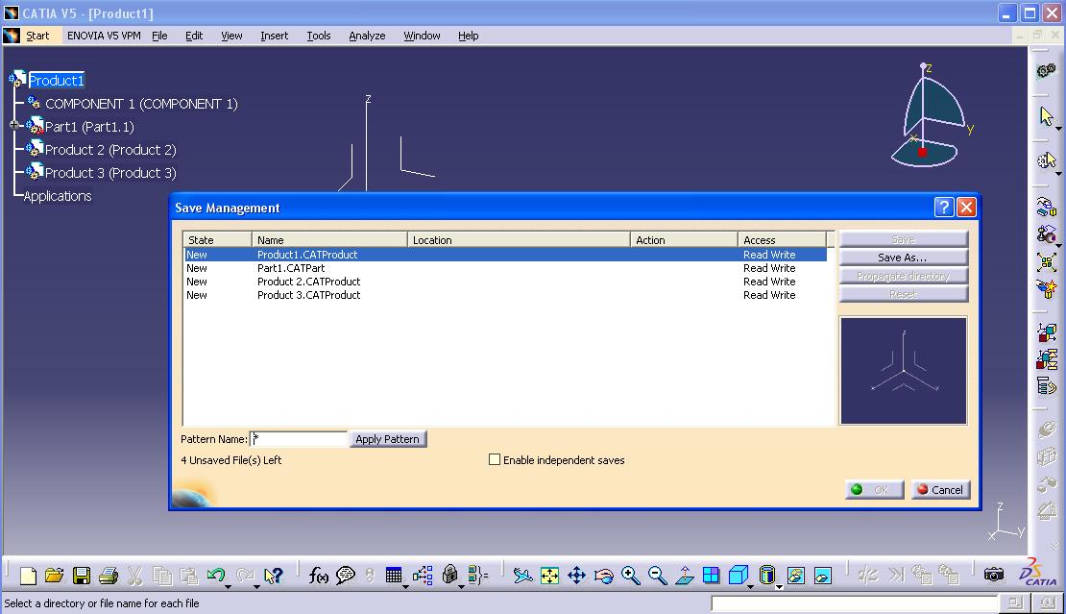This screenshot has height=614, width=1066.
Task: Open the Help menu
Action: tap(468, 36)
